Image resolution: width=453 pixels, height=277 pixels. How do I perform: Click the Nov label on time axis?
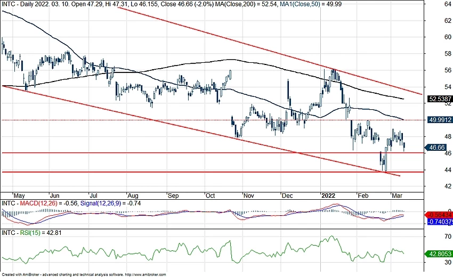(249, 195)
